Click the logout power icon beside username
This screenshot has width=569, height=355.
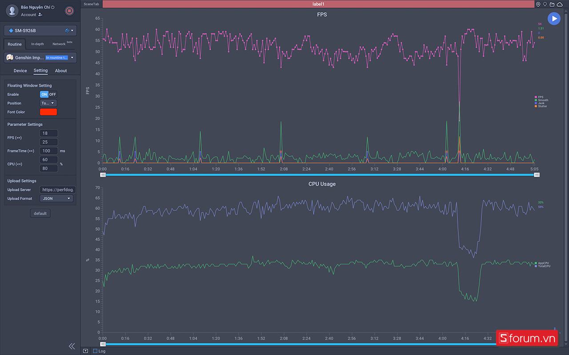[53, 7]
